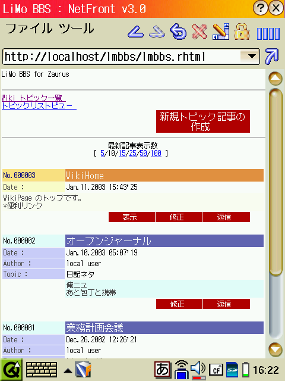Go back with the left arrow icon

pos(136,32)
